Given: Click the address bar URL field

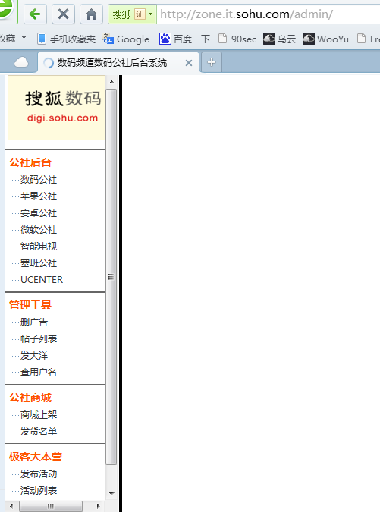Looking at the screenshot, I should point(268,14).
